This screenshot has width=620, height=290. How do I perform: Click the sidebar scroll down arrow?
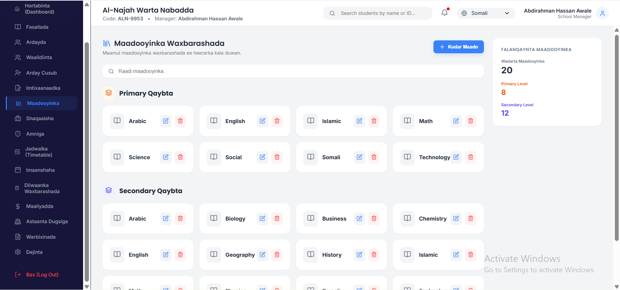(87, 286)
